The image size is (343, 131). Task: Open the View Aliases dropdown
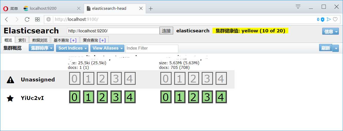107,48
